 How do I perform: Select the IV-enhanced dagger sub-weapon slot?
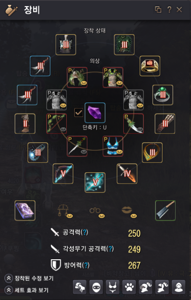coord(127,174)
